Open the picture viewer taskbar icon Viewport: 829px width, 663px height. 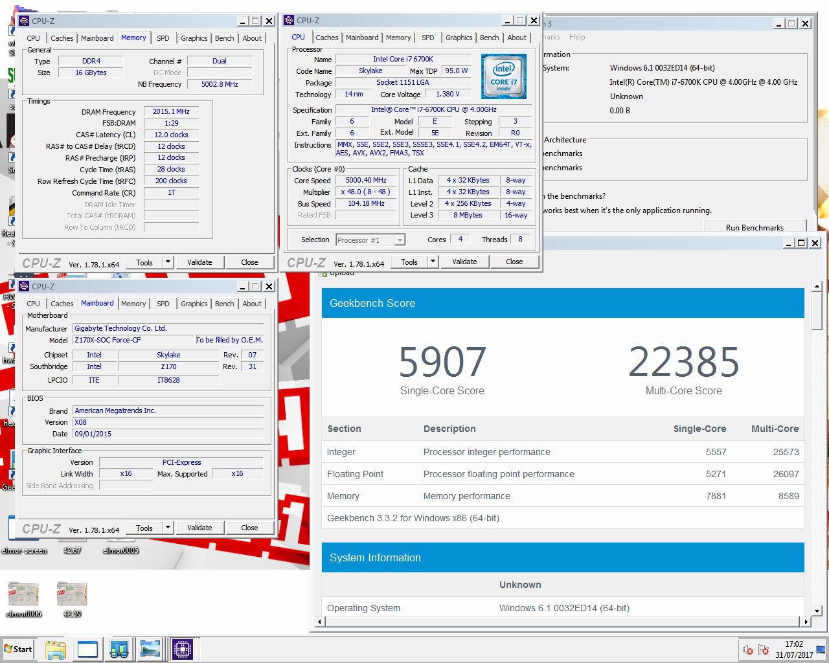pos(150,649)
